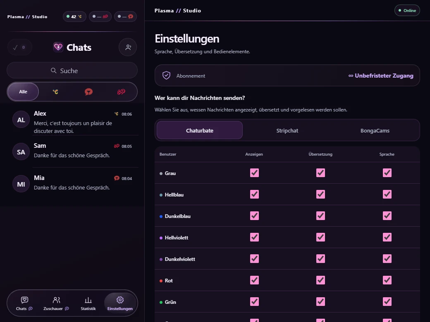This screenshot has width=430, height=322.
Task: Toggle Übersetzung checkbox for Dunkelblau
Action: (320, 216)
